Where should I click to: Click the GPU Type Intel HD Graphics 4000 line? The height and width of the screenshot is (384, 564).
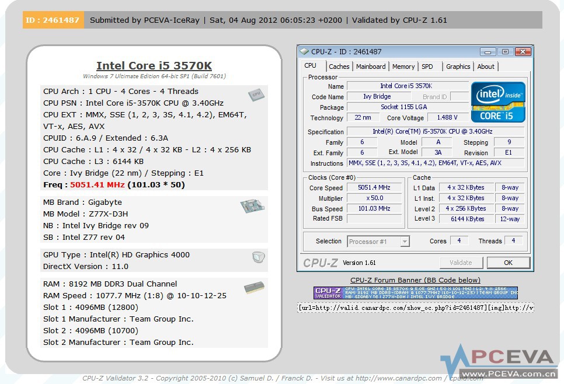[116, 255]
